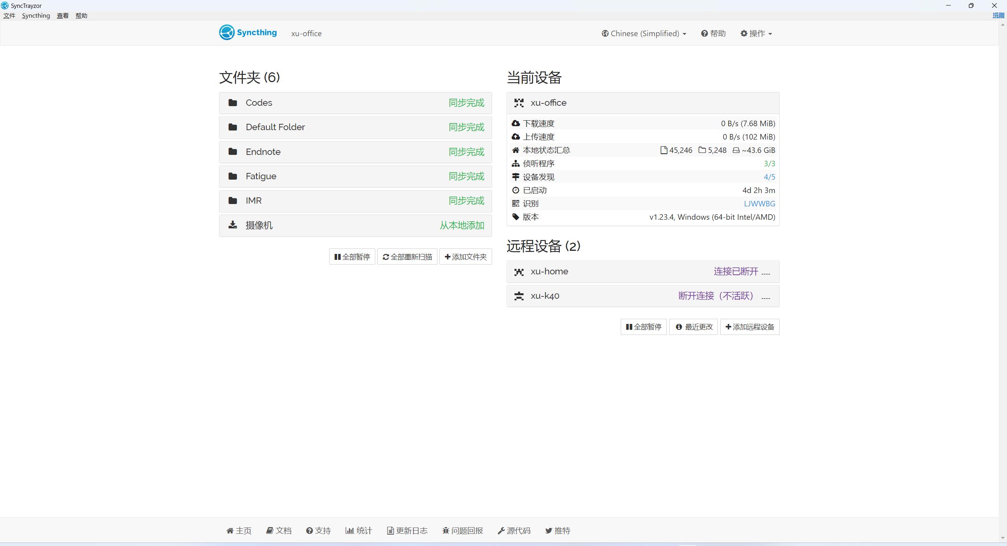Click the 捐赠 donate link
The image size is (1007, 546).
tap(998, 16)
